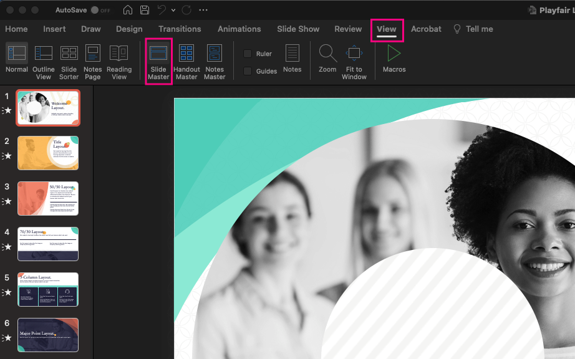Viewport: 575px width, 359px height.
Task: Switch to Normal view
Action: coord(16,59)
